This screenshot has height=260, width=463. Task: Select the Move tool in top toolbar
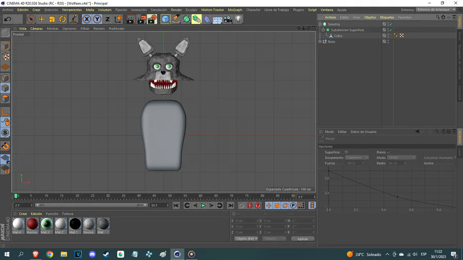pyautogui.click(x=42, y=19)
